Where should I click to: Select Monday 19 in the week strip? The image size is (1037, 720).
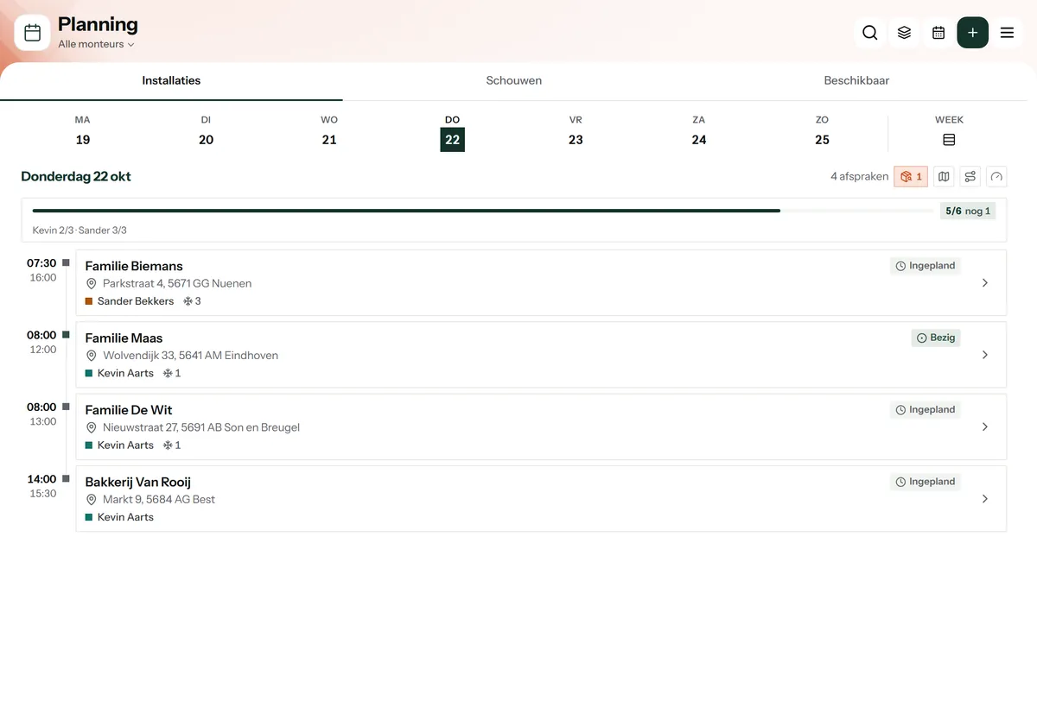[83, 131]
